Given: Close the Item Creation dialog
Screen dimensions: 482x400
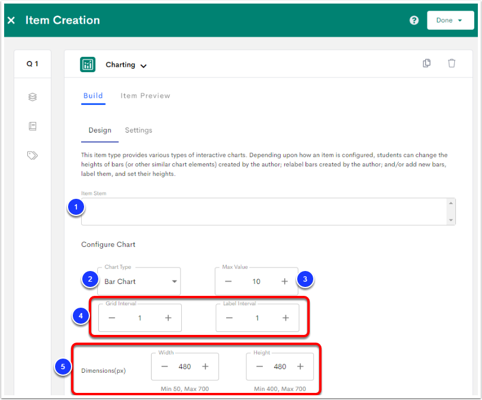Looking at the screenshot, I should tap(11, 20).
